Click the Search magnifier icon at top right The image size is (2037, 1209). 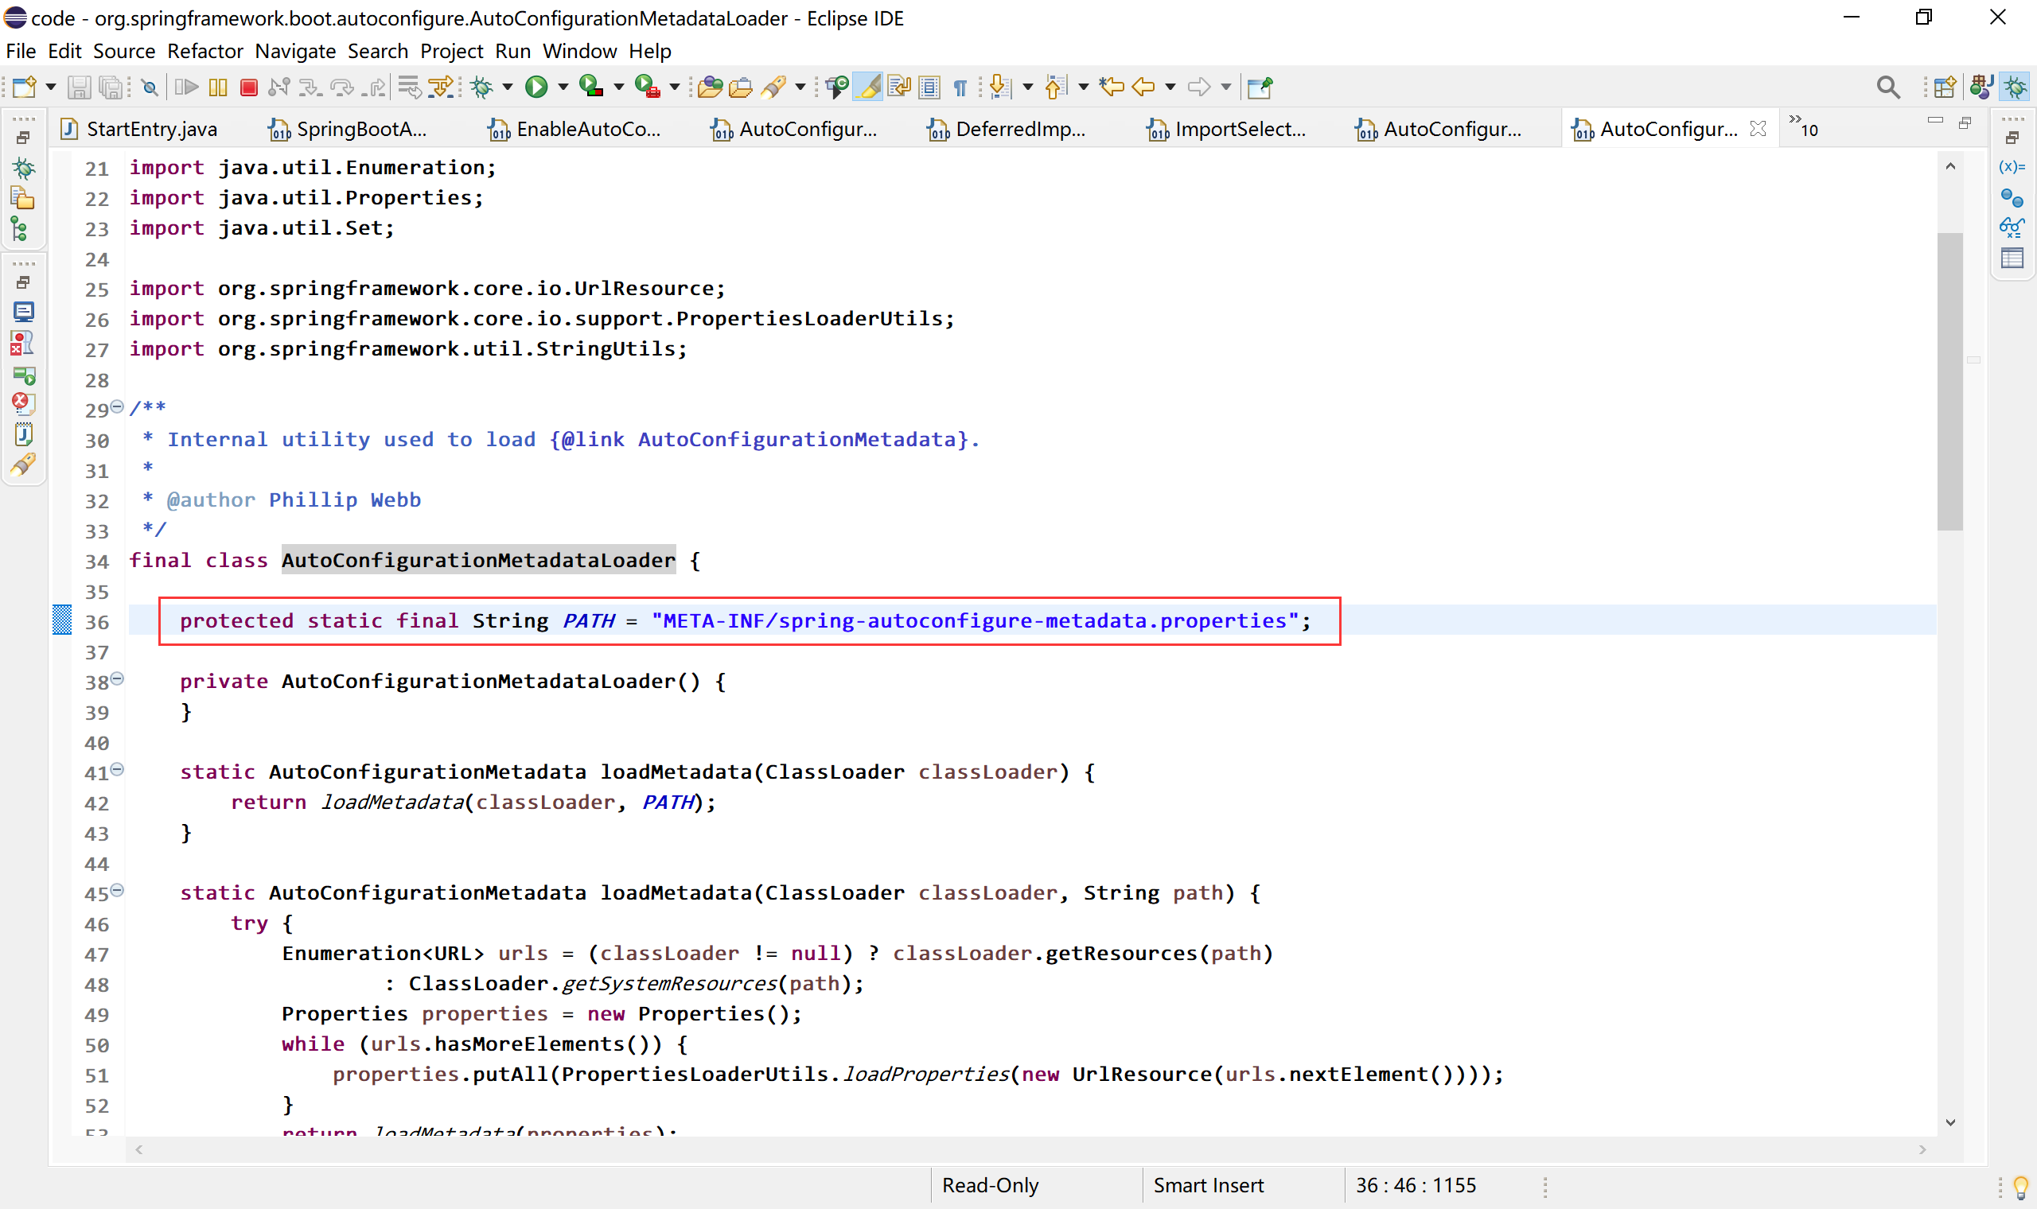[x=1887, y=87]
